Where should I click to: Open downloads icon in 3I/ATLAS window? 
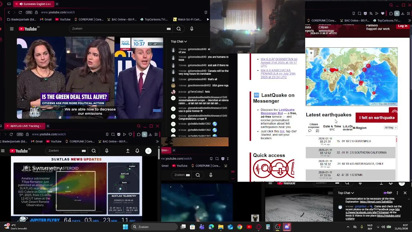pyautogui.click(x=150, y=134)
